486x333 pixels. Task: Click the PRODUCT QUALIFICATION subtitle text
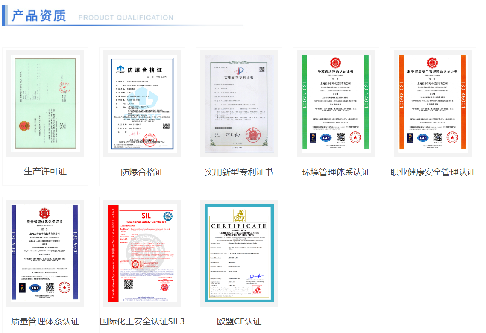tap(126, 18)
